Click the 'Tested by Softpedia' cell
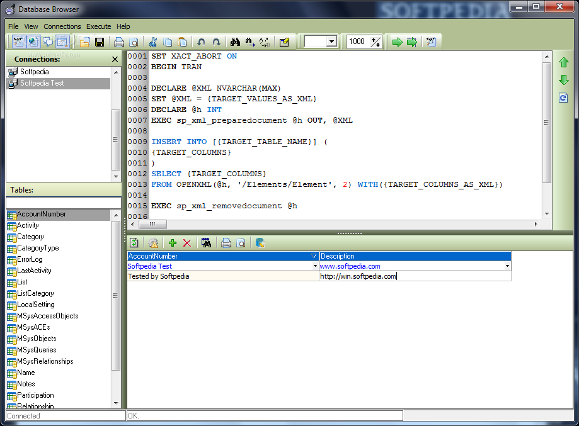The width and height of the screenshot is (579, 426). (222, 276)
